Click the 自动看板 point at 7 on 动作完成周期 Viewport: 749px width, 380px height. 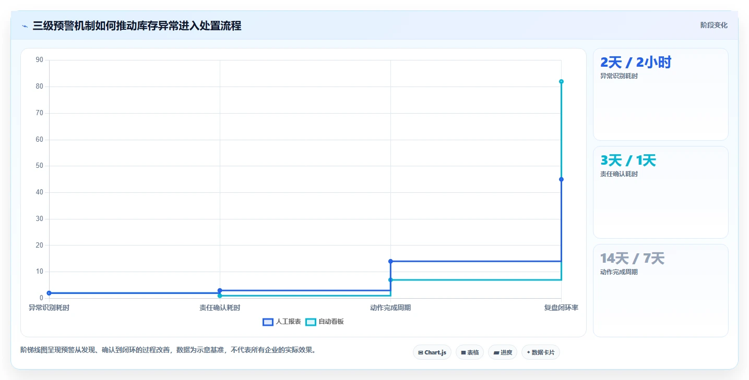(x=390, y=280)
